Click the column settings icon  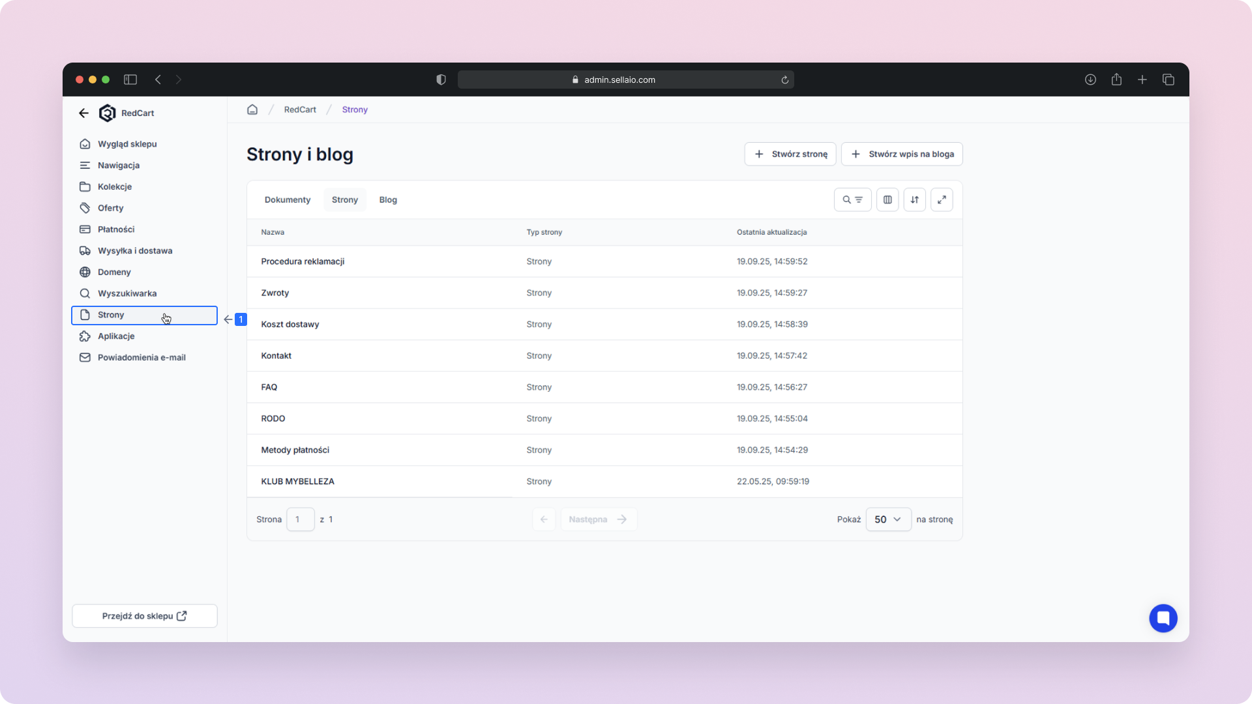pyautogui.click(x=887, y=200)
